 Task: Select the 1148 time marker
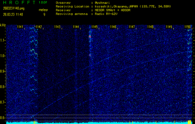[x=150, y=27]
